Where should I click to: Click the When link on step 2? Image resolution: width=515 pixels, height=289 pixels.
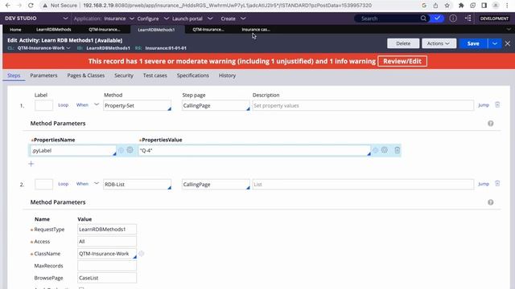[x=82, y=184]
